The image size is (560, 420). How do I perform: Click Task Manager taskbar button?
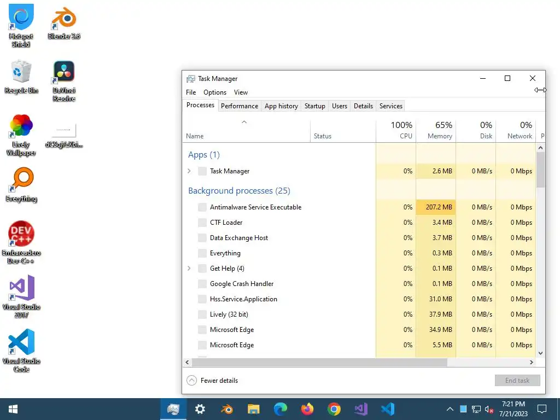click(173, 409)
